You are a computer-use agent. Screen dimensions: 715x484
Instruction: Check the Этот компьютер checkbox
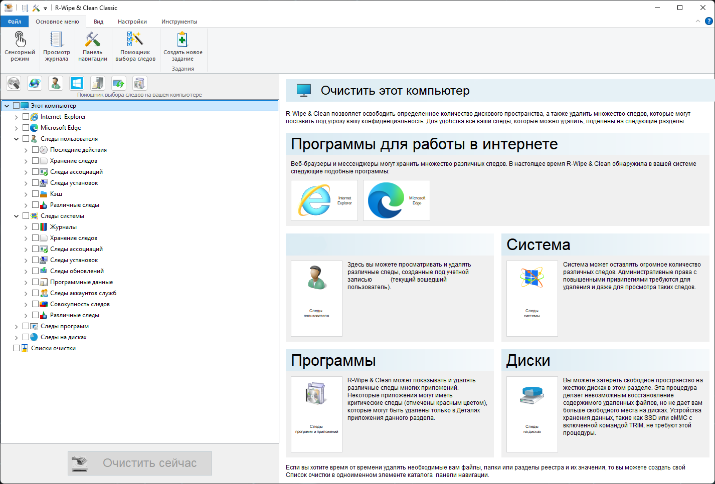(16, 106)
